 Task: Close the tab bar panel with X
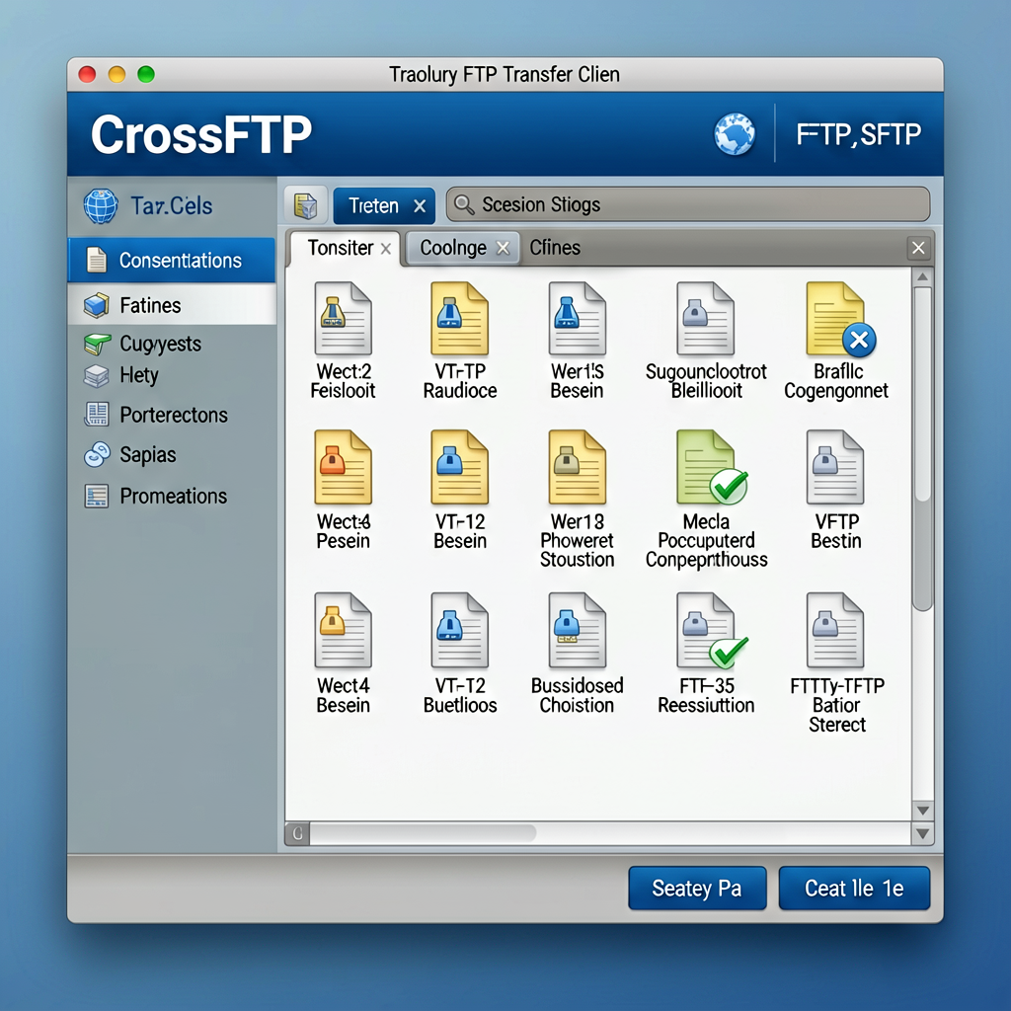(919, 248)
